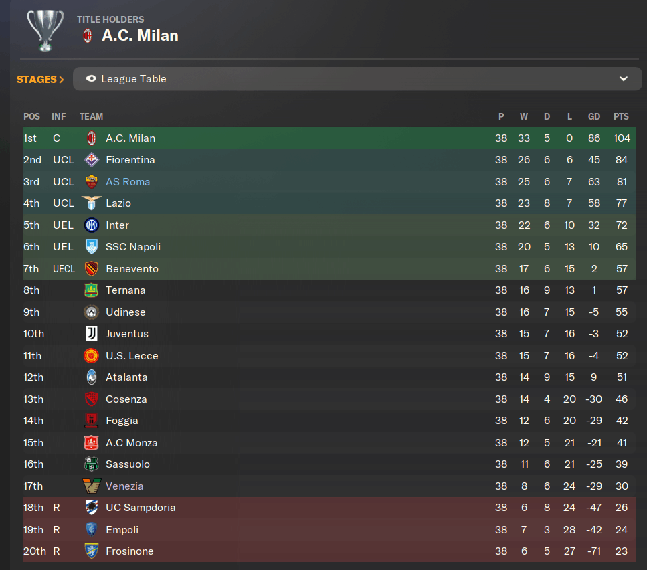
Task: Select the Frosinone relegation row
Action: [329, 551]
